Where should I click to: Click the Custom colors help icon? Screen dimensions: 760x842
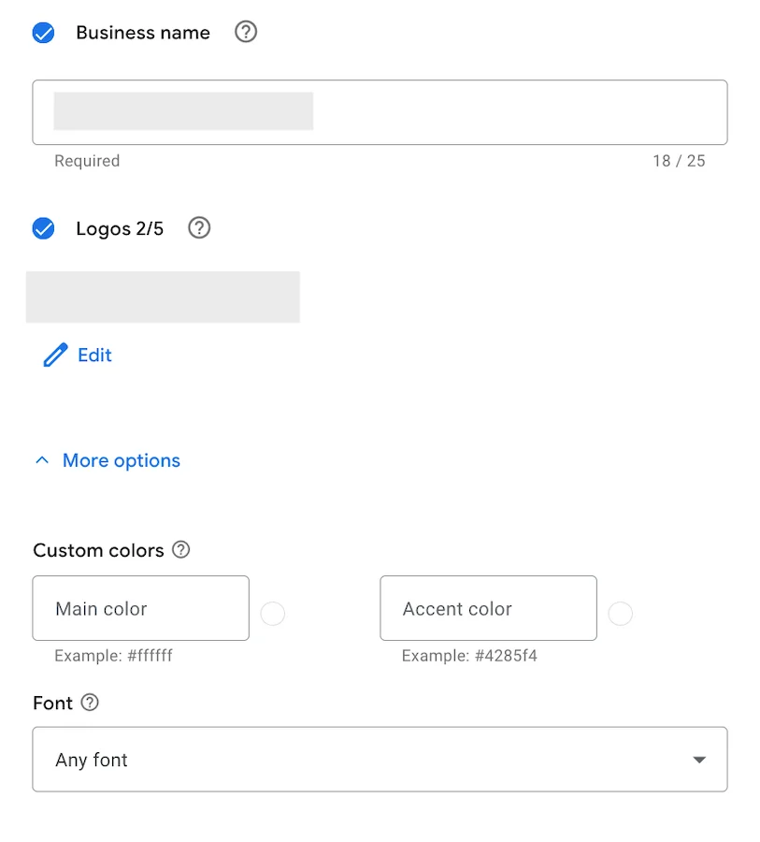(x=179, y=550)
